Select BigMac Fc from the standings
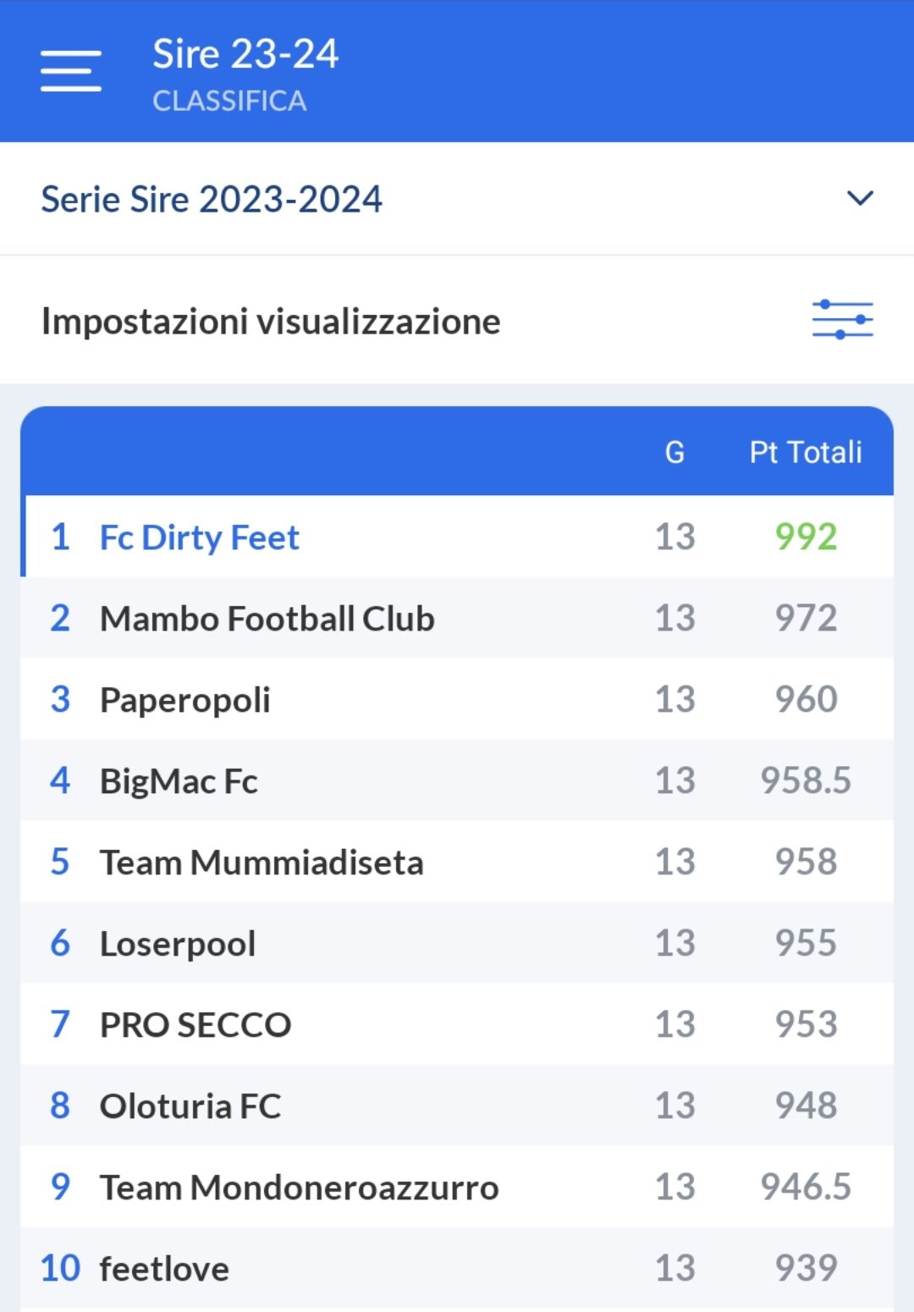This screenshot has height=1312, width=914. (x=179, y=781)
